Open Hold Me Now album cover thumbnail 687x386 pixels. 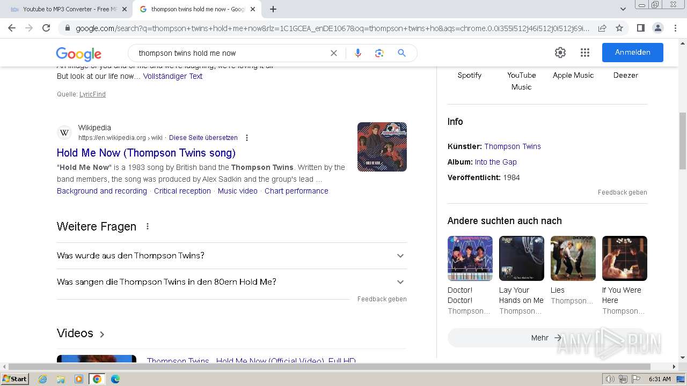pyautogui.click(x=382, y=147)
